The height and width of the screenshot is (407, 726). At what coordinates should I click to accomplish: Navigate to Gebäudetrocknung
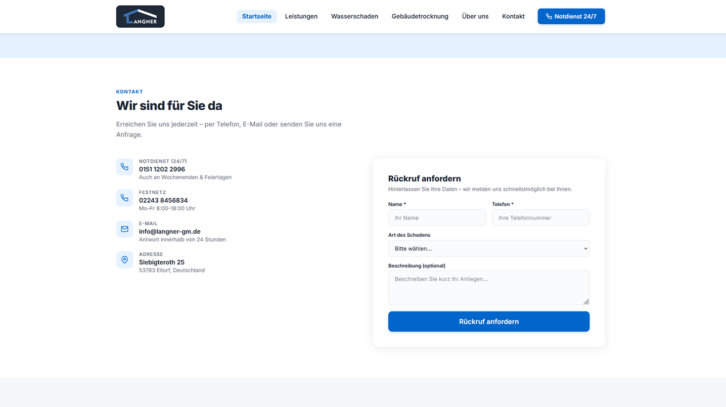coord(420,16)
